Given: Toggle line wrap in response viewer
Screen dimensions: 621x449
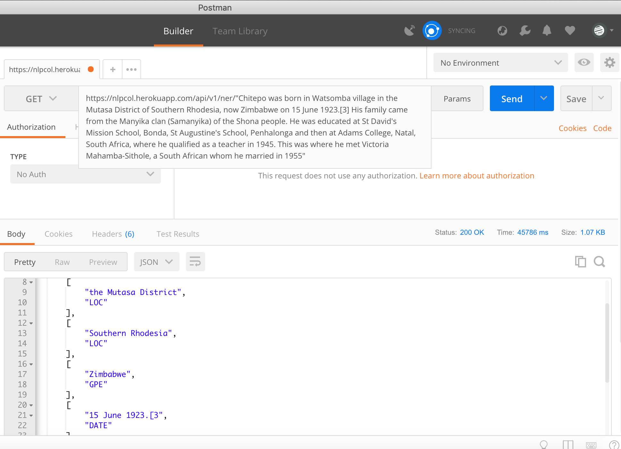Looking at the screenshot, I should 195,262.
